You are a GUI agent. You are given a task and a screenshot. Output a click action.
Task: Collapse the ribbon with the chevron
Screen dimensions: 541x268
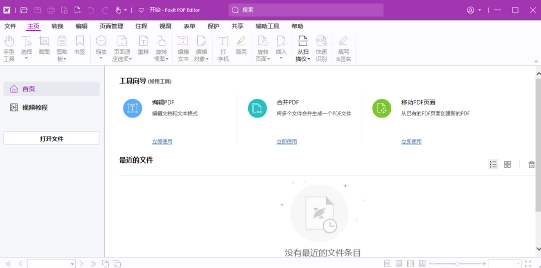pyautogui.click(x=536, y=61)
